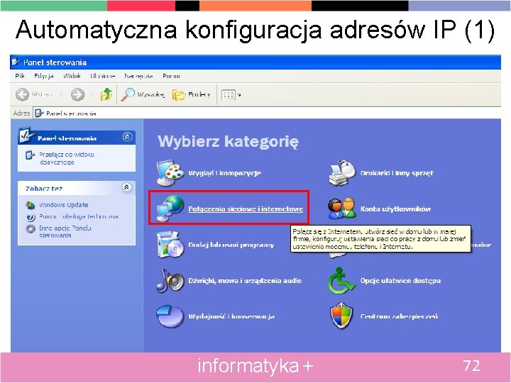Click the Konta użytkowników people icon
The image size is (511, 383).
click(x=341, y=209)
